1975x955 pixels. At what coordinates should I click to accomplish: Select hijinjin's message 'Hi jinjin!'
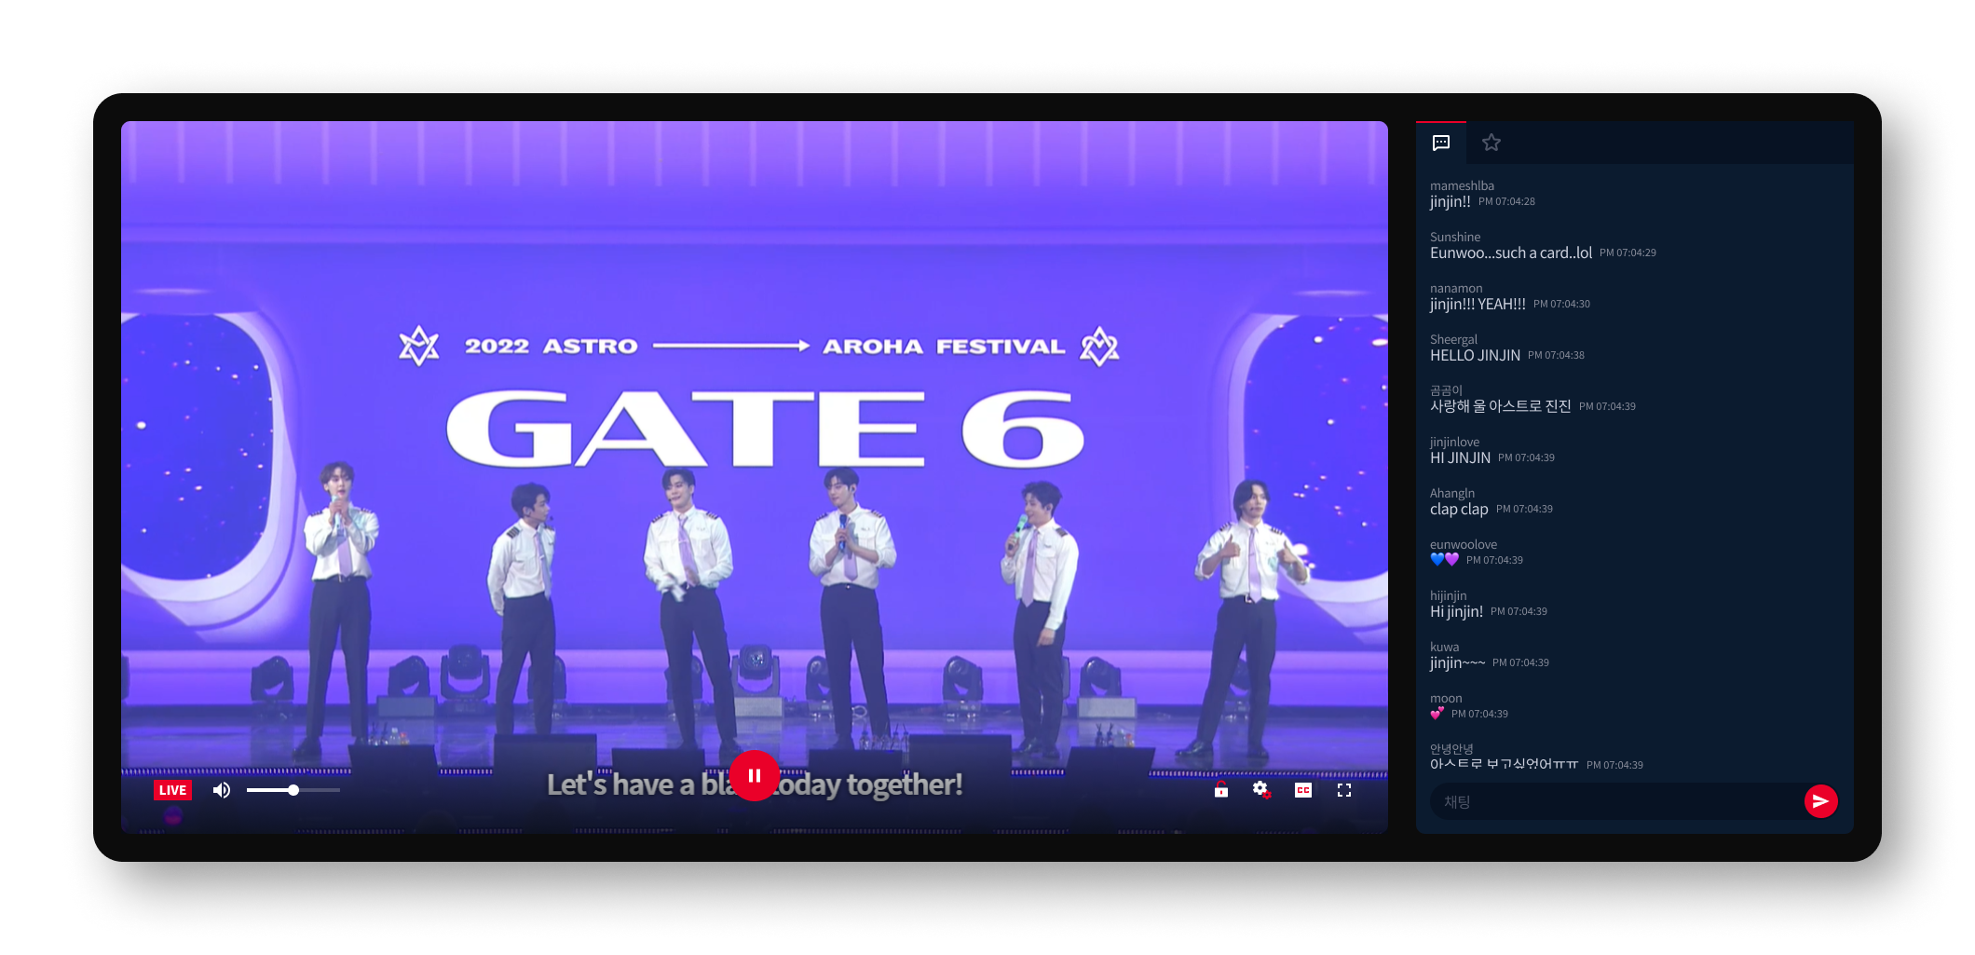pyautogui.click(x=1456, y=611)
